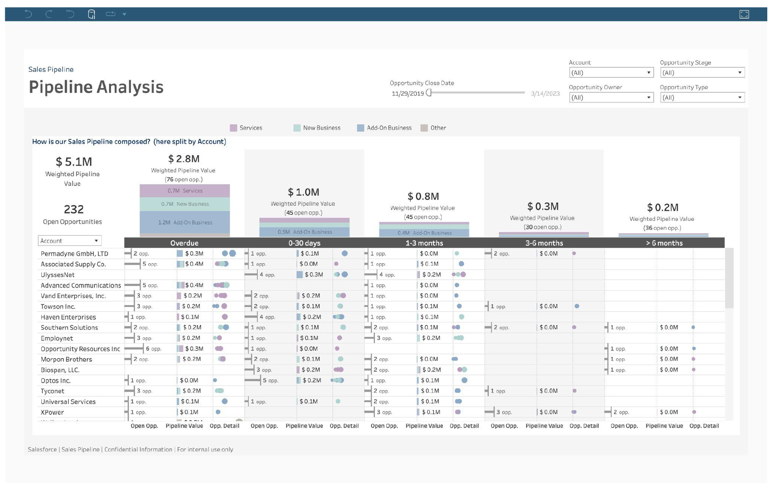
Task: Click the Refresh loop icon
Action: coord(110,14)
